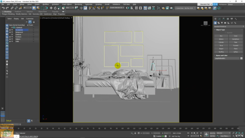Activate the Unlink Selection tool
Viewport: 245px width, 138px height.
tap(16, 8)
